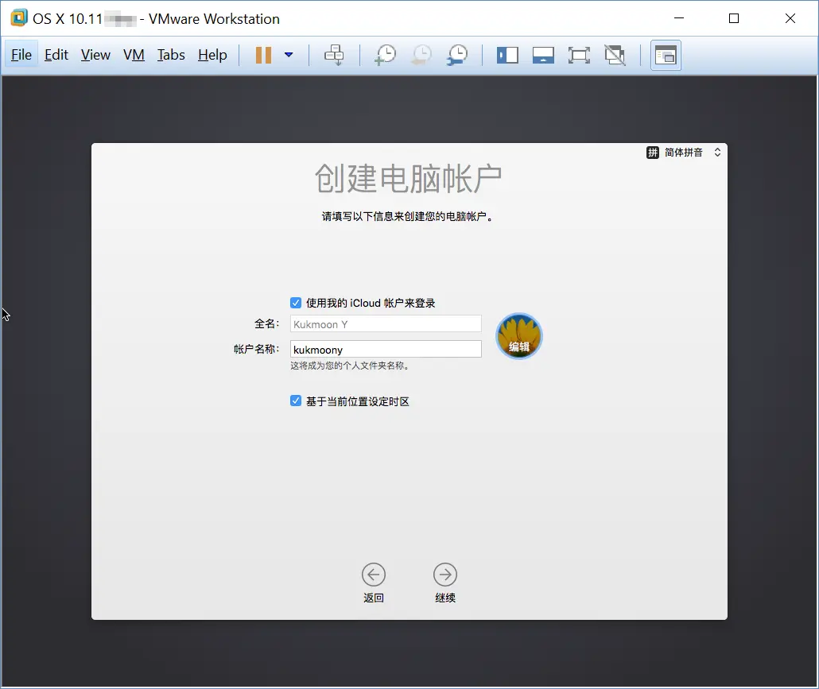The image size is (819, 689).
Task: Toggle the thumbnail bar
Action: point(543,55)
